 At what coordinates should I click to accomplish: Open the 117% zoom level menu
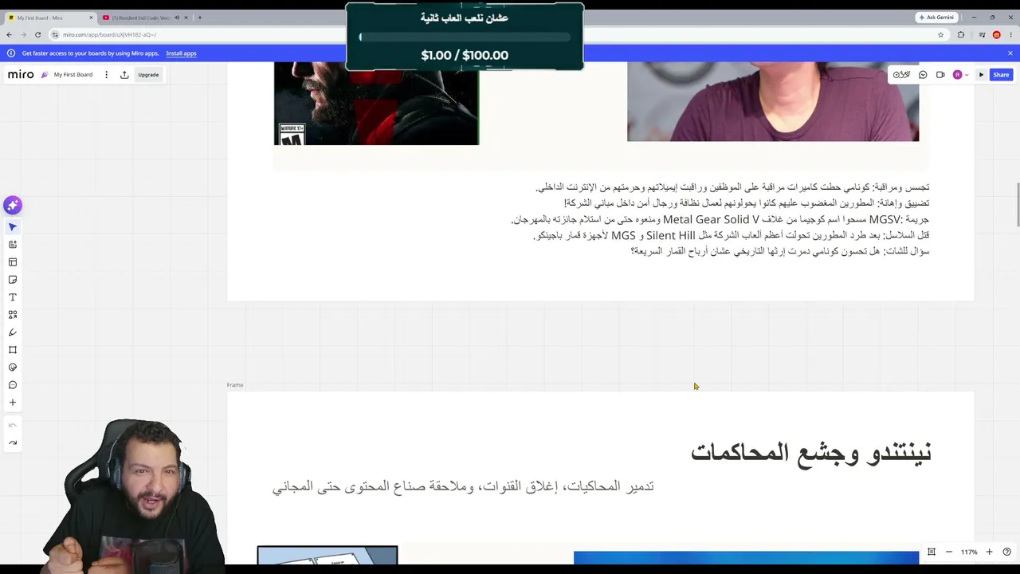(x=969, y=552)
